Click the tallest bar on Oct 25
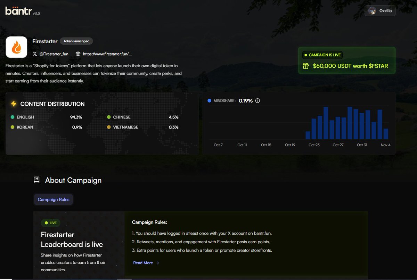 point(326,123)
